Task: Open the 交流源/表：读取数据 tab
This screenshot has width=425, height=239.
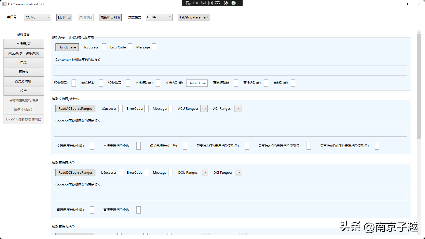Action: [x=24, y=53]
